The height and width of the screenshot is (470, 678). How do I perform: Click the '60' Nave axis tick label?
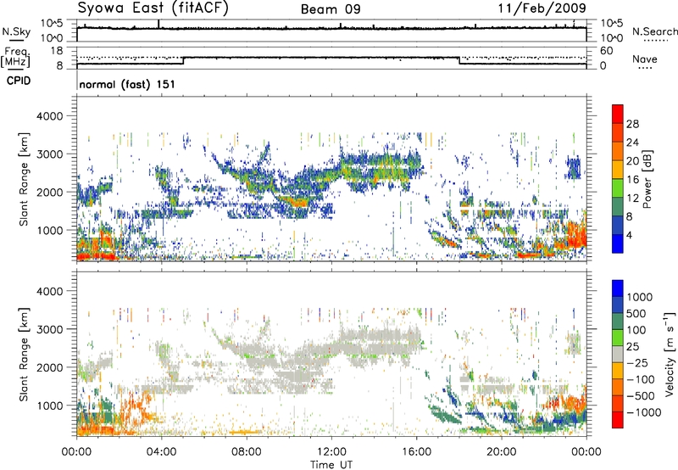point(606,51)
